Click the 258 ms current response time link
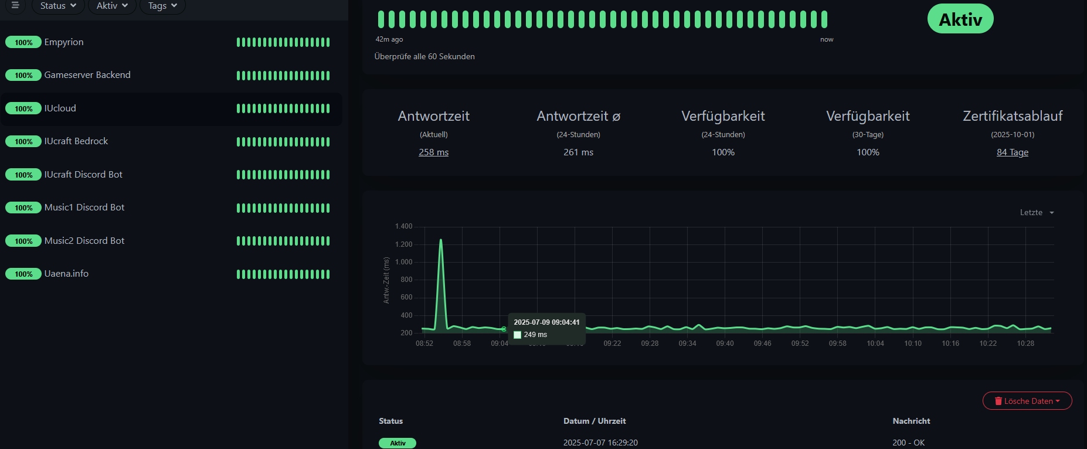The width and height of the screenshot is (1087, 449). (433, 152)
